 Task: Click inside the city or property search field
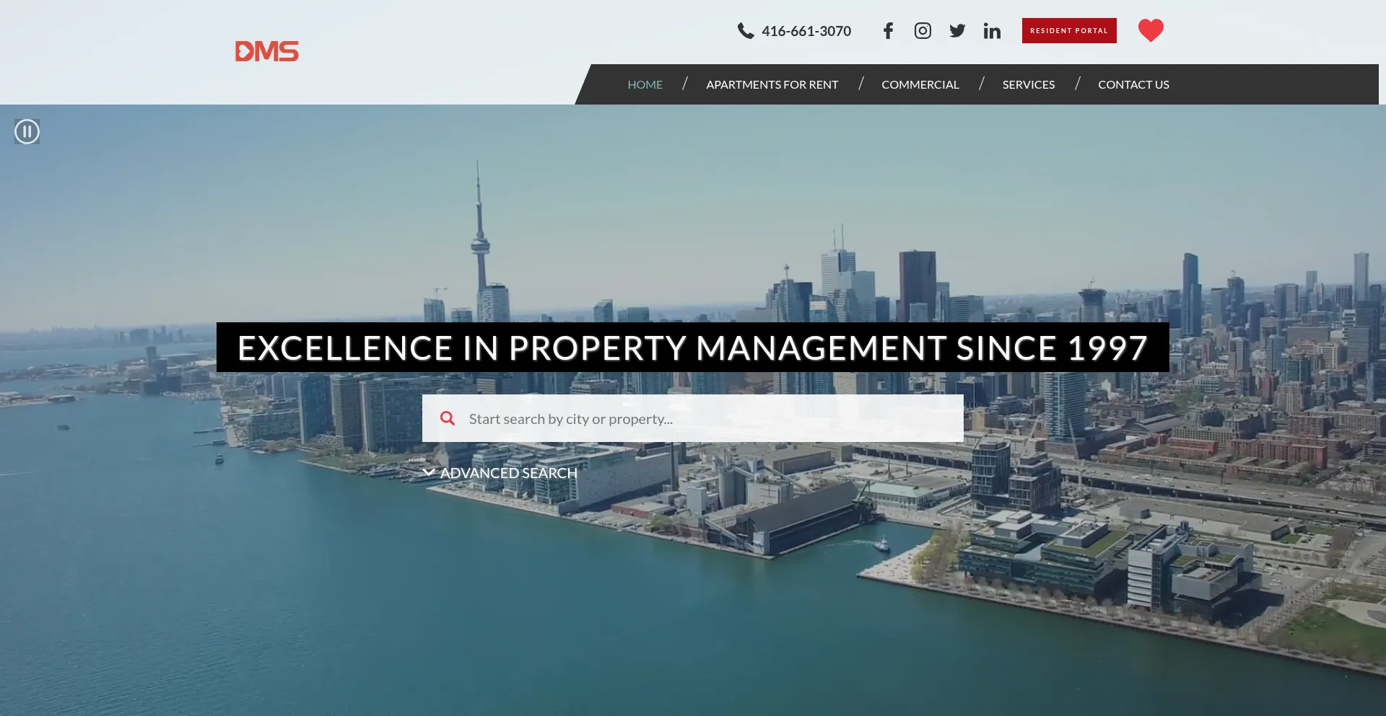[693, 418]
